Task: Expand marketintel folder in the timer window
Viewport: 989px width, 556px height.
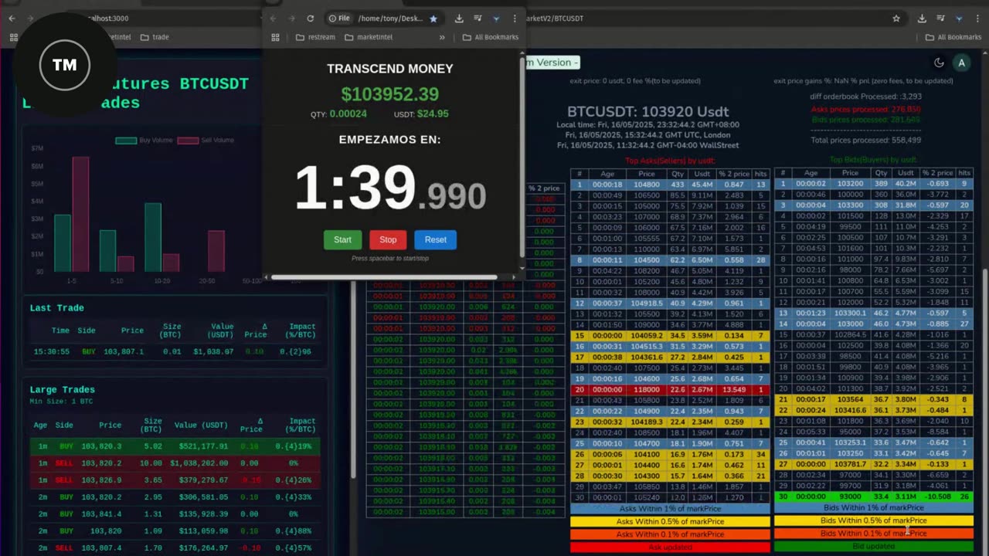Action: 369,37
